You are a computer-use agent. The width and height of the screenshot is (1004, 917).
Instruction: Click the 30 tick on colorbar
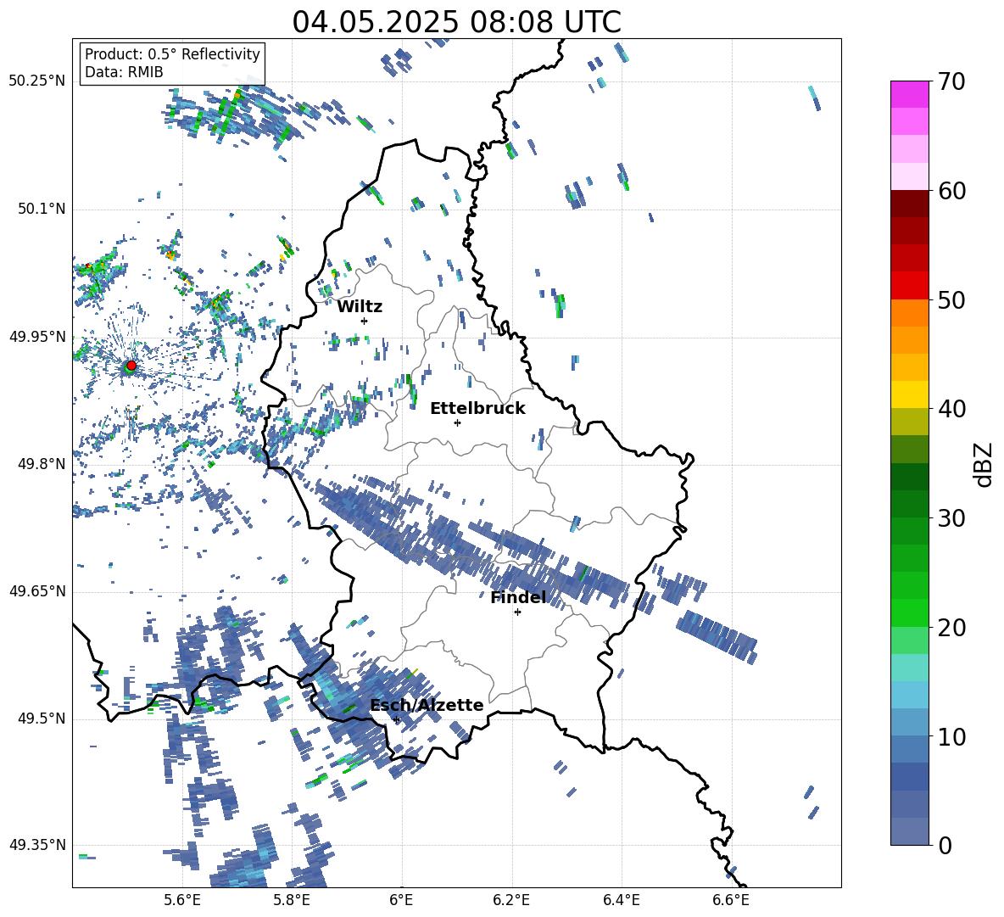pos(951,518)
